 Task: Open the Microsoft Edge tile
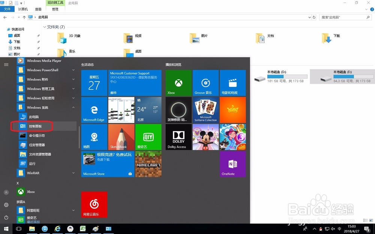coord(94,110)
